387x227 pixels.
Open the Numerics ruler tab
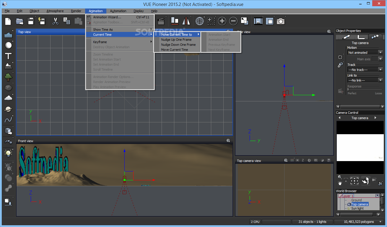[x=360, y=37]
